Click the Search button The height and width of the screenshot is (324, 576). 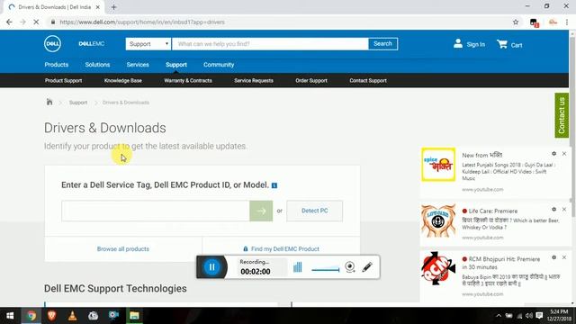(382, 44)
